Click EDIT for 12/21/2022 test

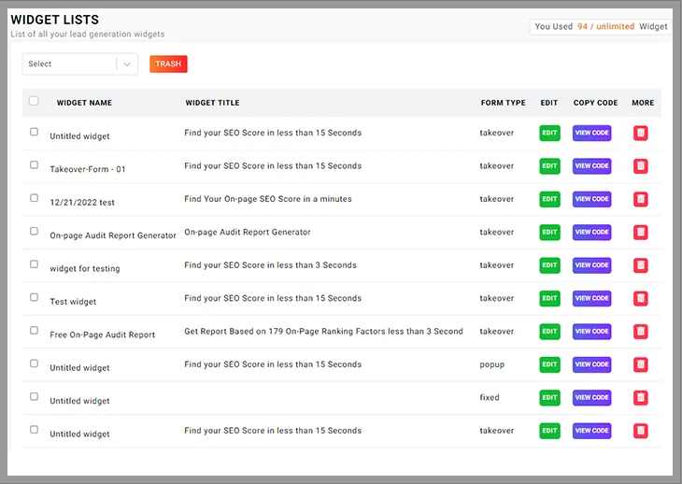coord(549,199)
